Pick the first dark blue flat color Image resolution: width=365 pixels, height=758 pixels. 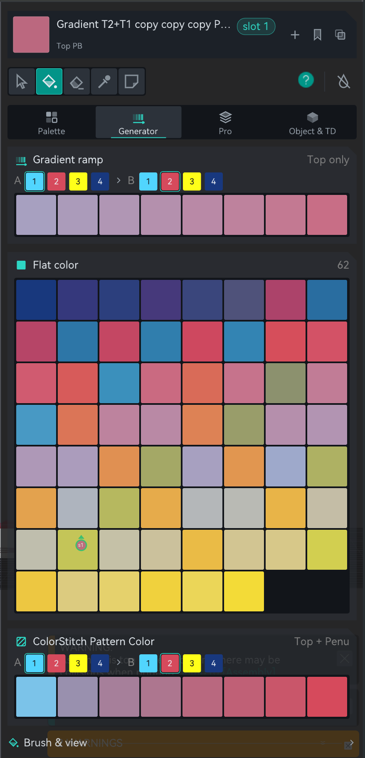(x=36, y=300)
